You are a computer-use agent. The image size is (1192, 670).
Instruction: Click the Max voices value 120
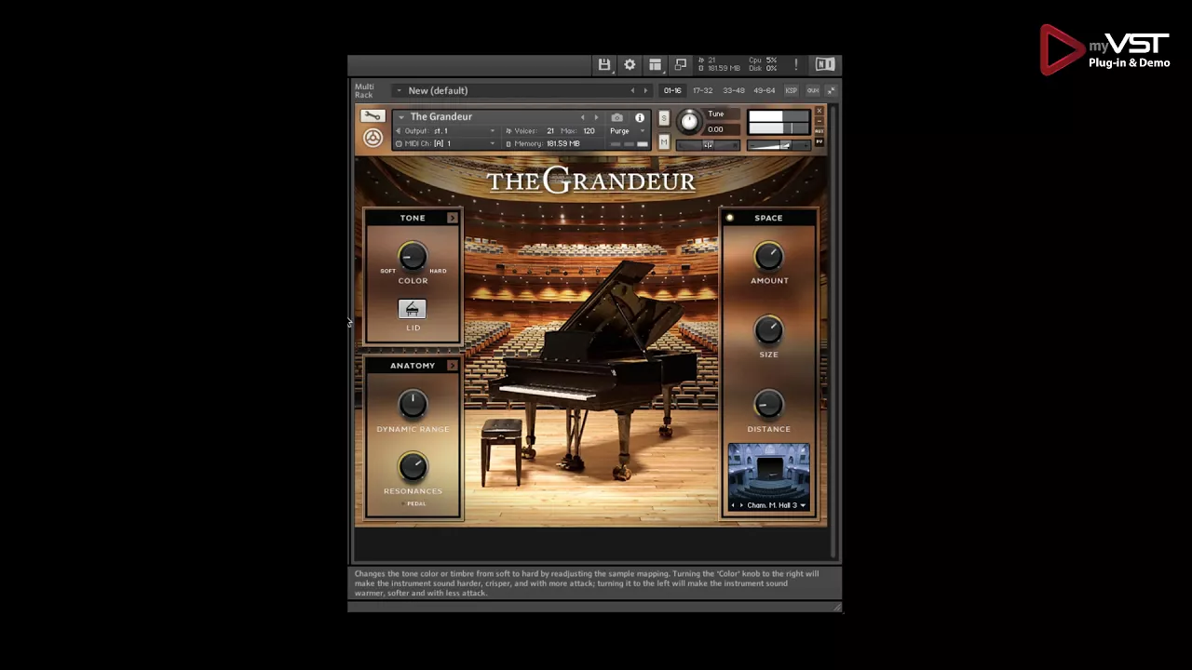[x=589, y=131]
